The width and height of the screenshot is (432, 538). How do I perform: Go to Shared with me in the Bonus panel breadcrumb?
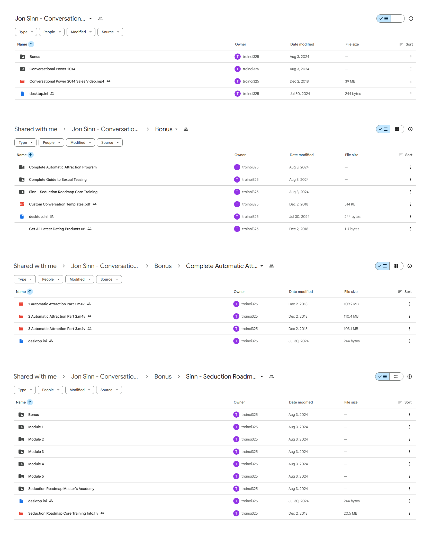coord(36,129)
